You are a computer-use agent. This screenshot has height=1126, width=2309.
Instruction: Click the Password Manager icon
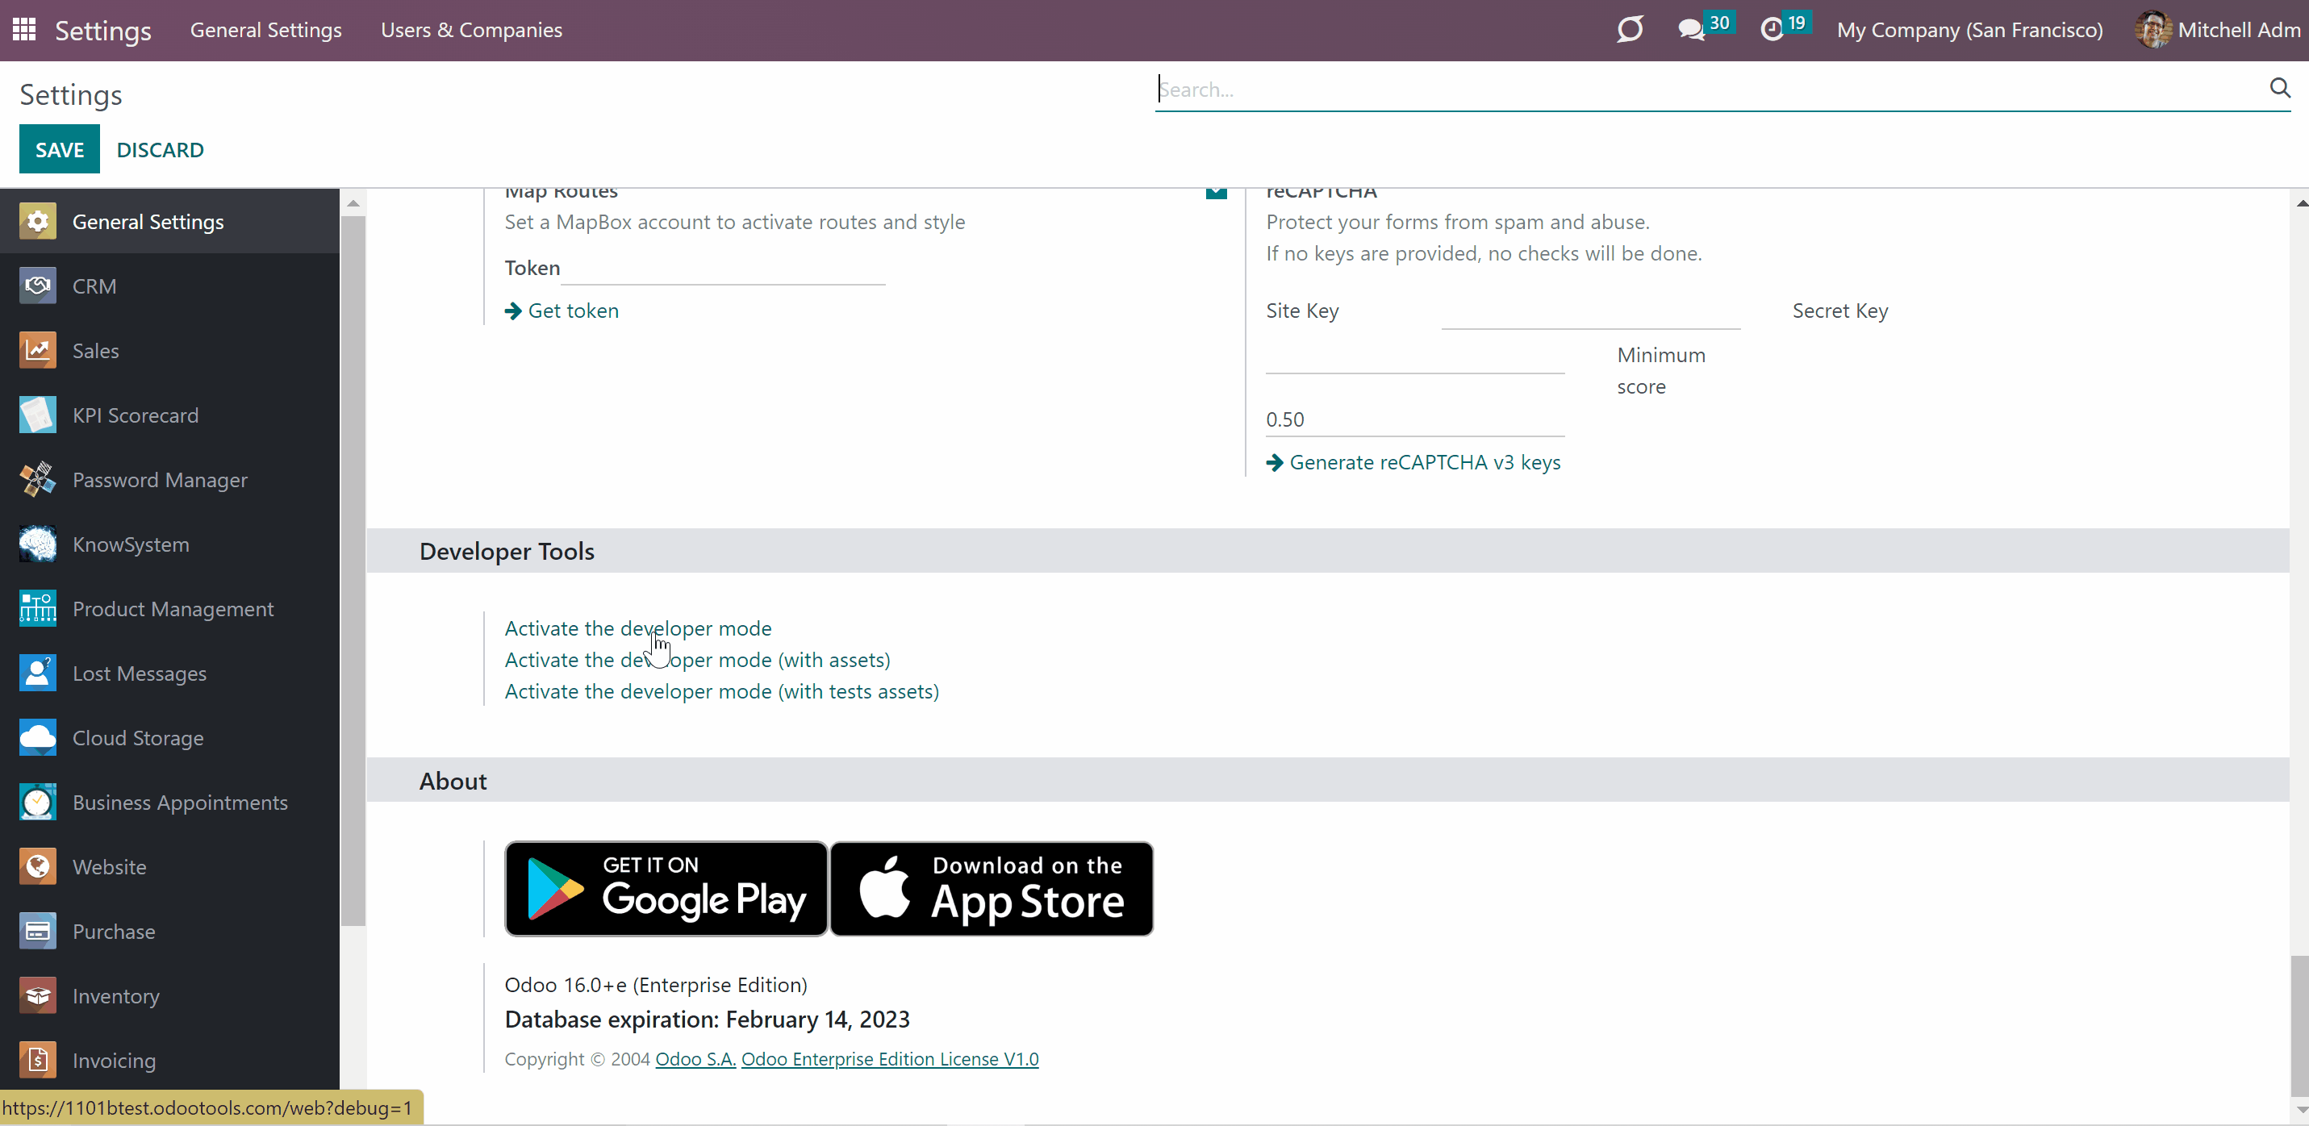point(38,480)
